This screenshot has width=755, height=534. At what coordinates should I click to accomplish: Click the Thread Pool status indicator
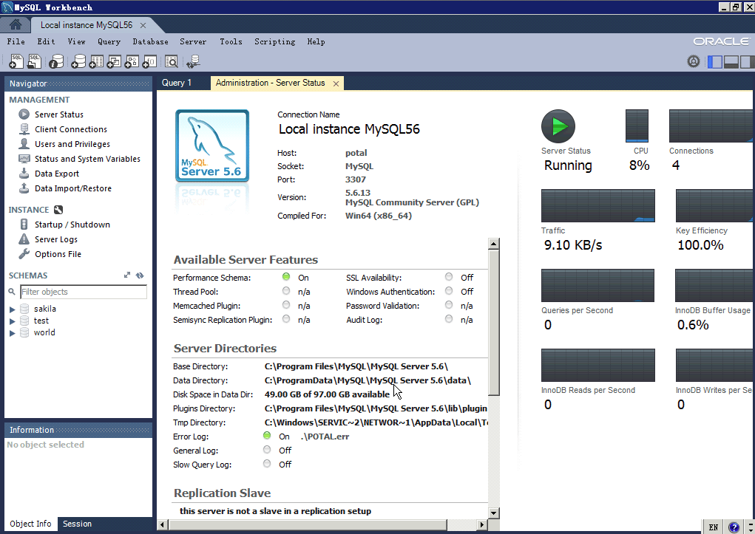[x=286, y=290]
